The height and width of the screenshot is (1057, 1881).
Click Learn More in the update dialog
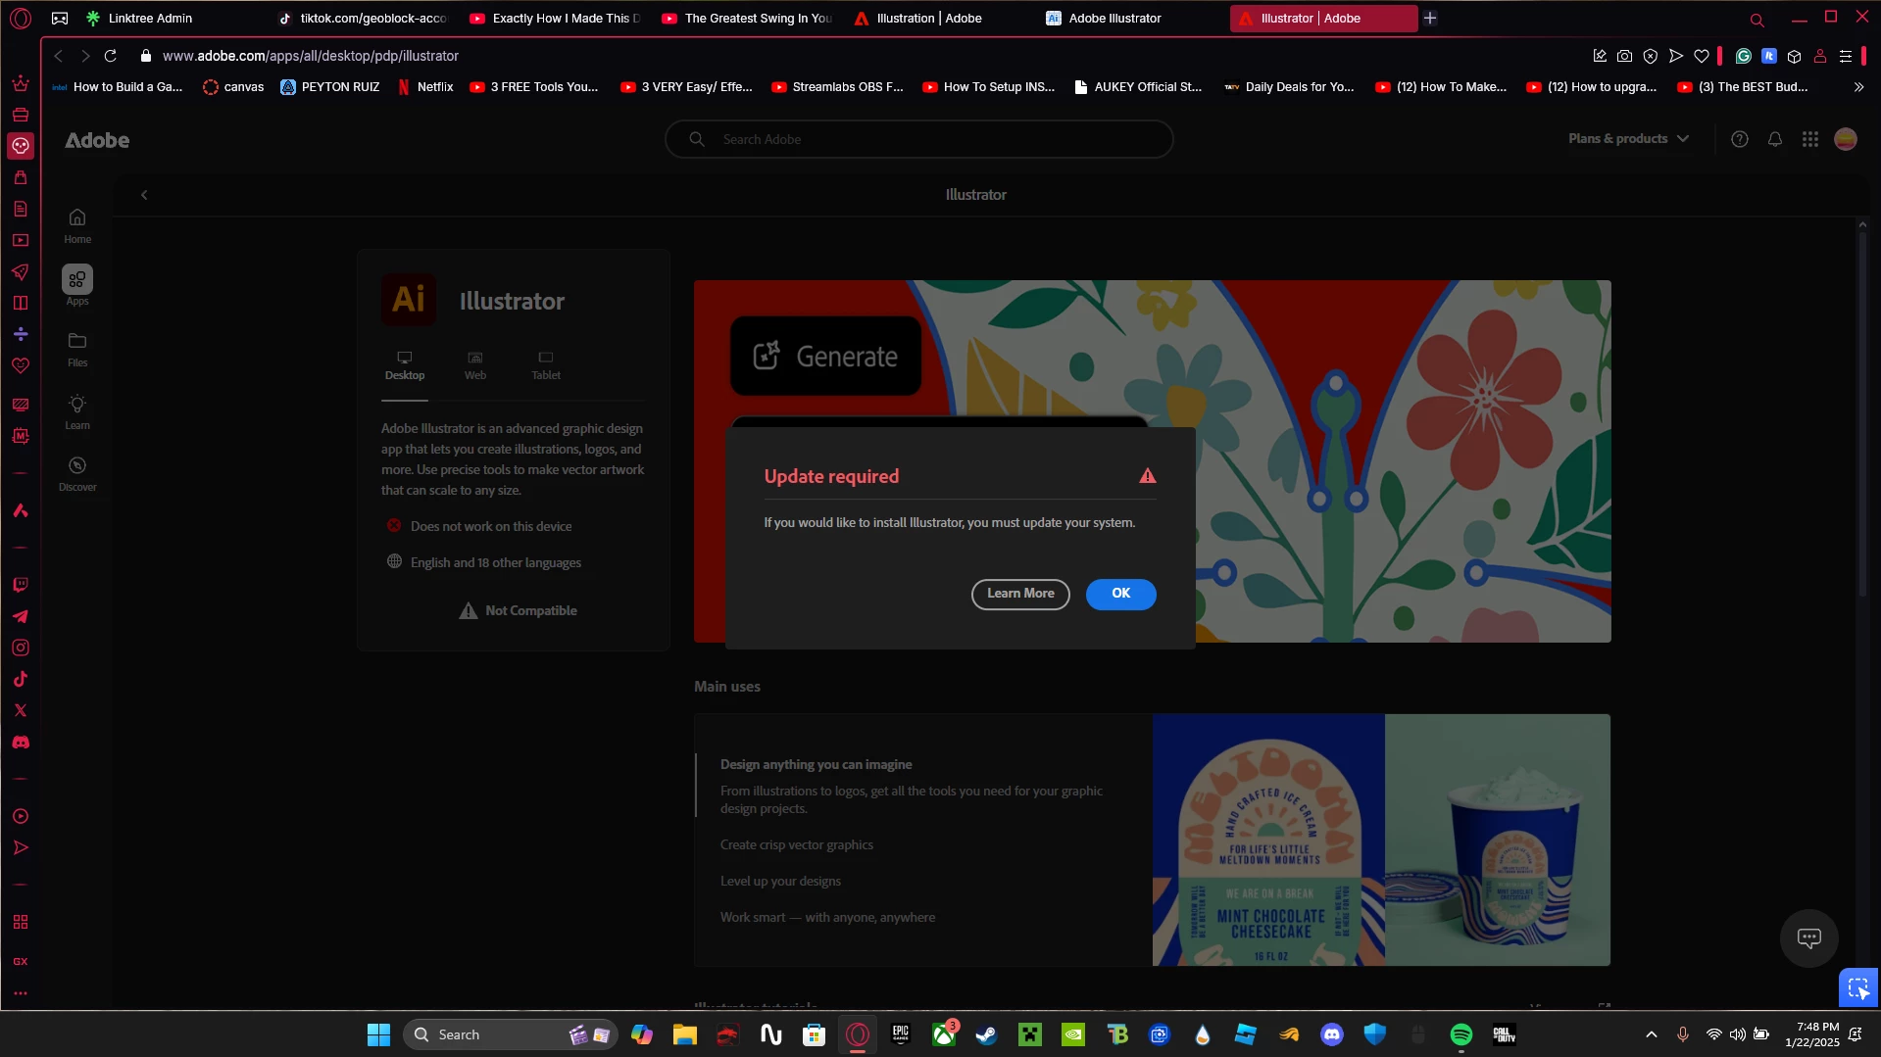pyautogui.click(x=1020, y=594)
